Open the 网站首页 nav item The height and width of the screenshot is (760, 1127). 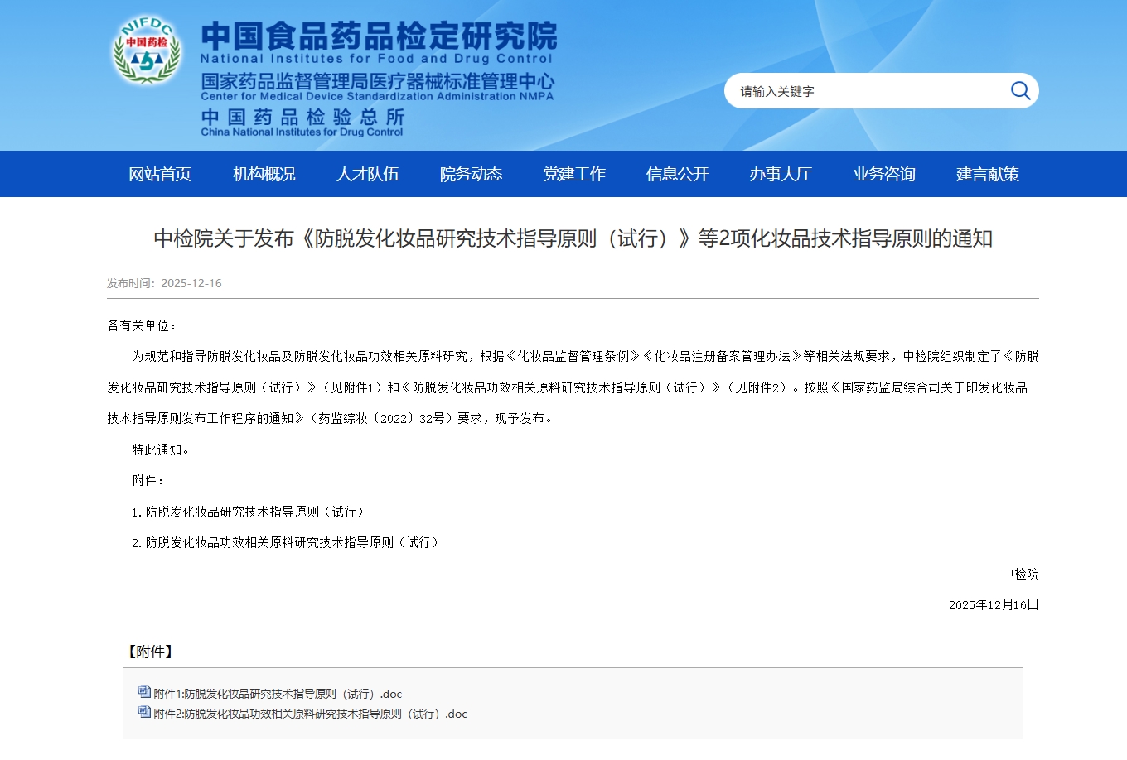(x=160, y=174)
